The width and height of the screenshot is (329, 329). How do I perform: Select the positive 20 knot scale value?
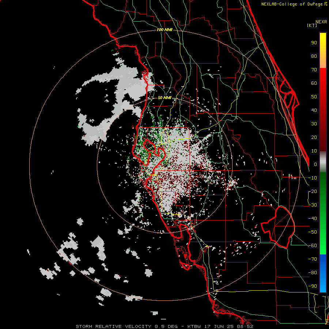314,137
